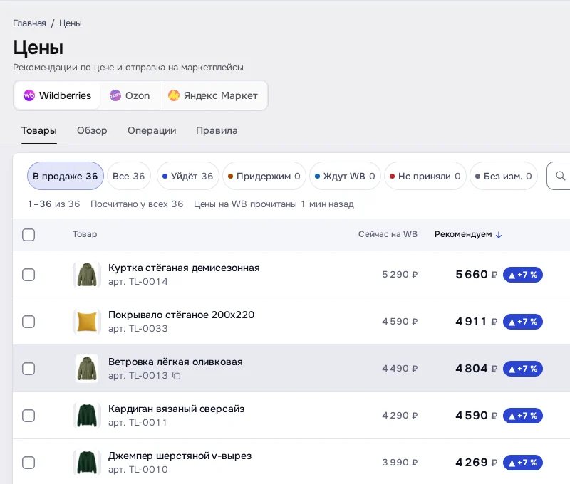This screenshot has width=570, height=484.
Task: Select the Джемпер шерстяной v-вырез row checkbox
Action: click(x=28, y=463)
